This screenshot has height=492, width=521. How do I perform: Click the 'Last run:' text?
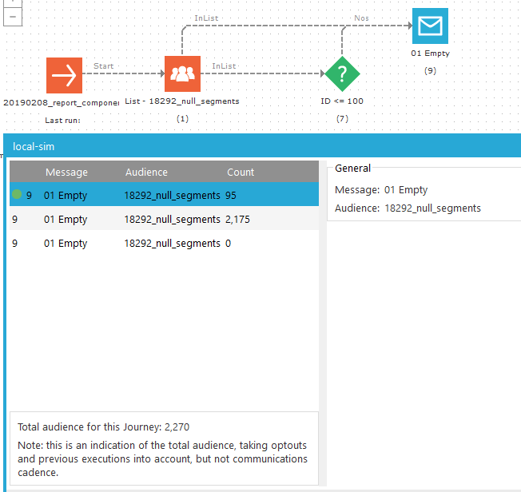point(63,121)
